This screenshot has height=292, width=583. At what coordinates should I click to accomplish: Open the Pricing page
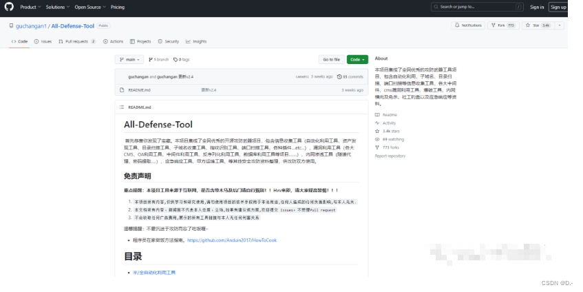pyautogui.click(x=118, y=7)
